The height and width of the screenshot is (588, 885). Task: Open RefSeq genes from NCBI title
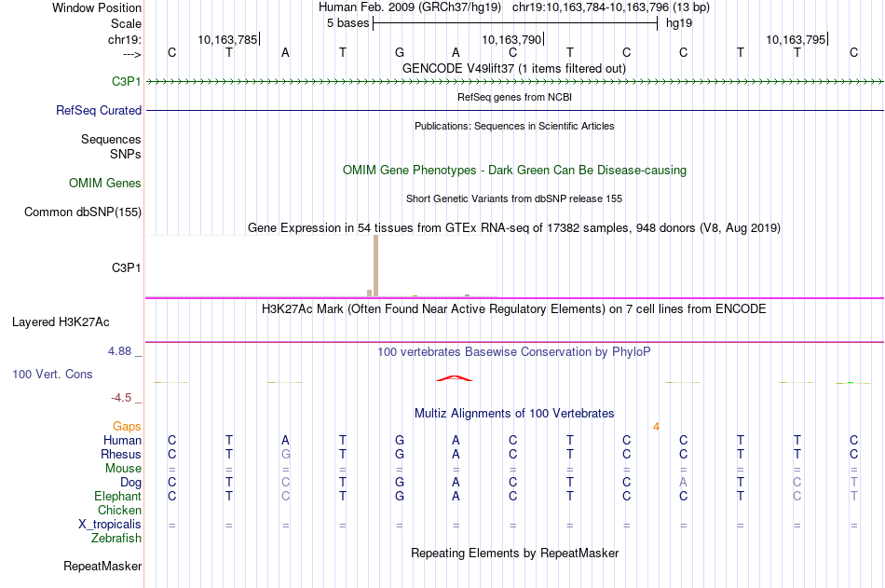pos(514,97)
